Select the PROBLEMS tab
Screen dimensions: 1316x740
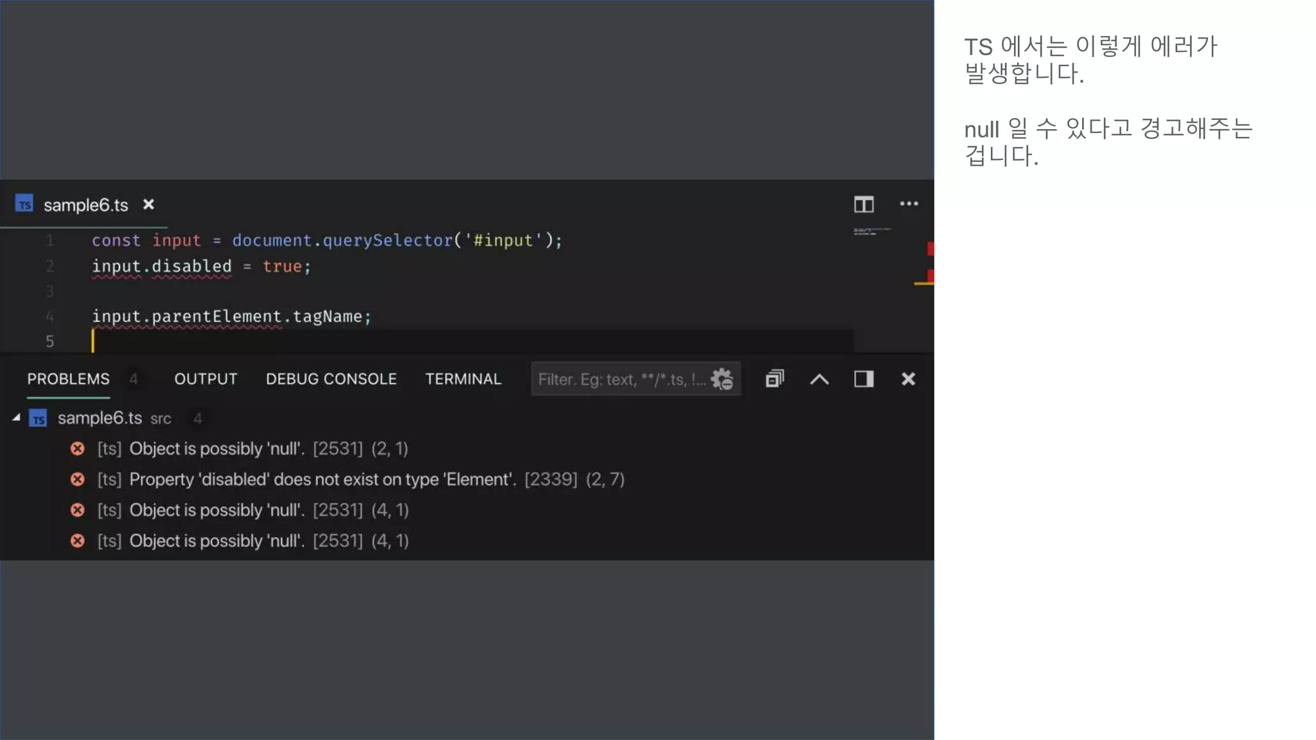pos(68,379)
